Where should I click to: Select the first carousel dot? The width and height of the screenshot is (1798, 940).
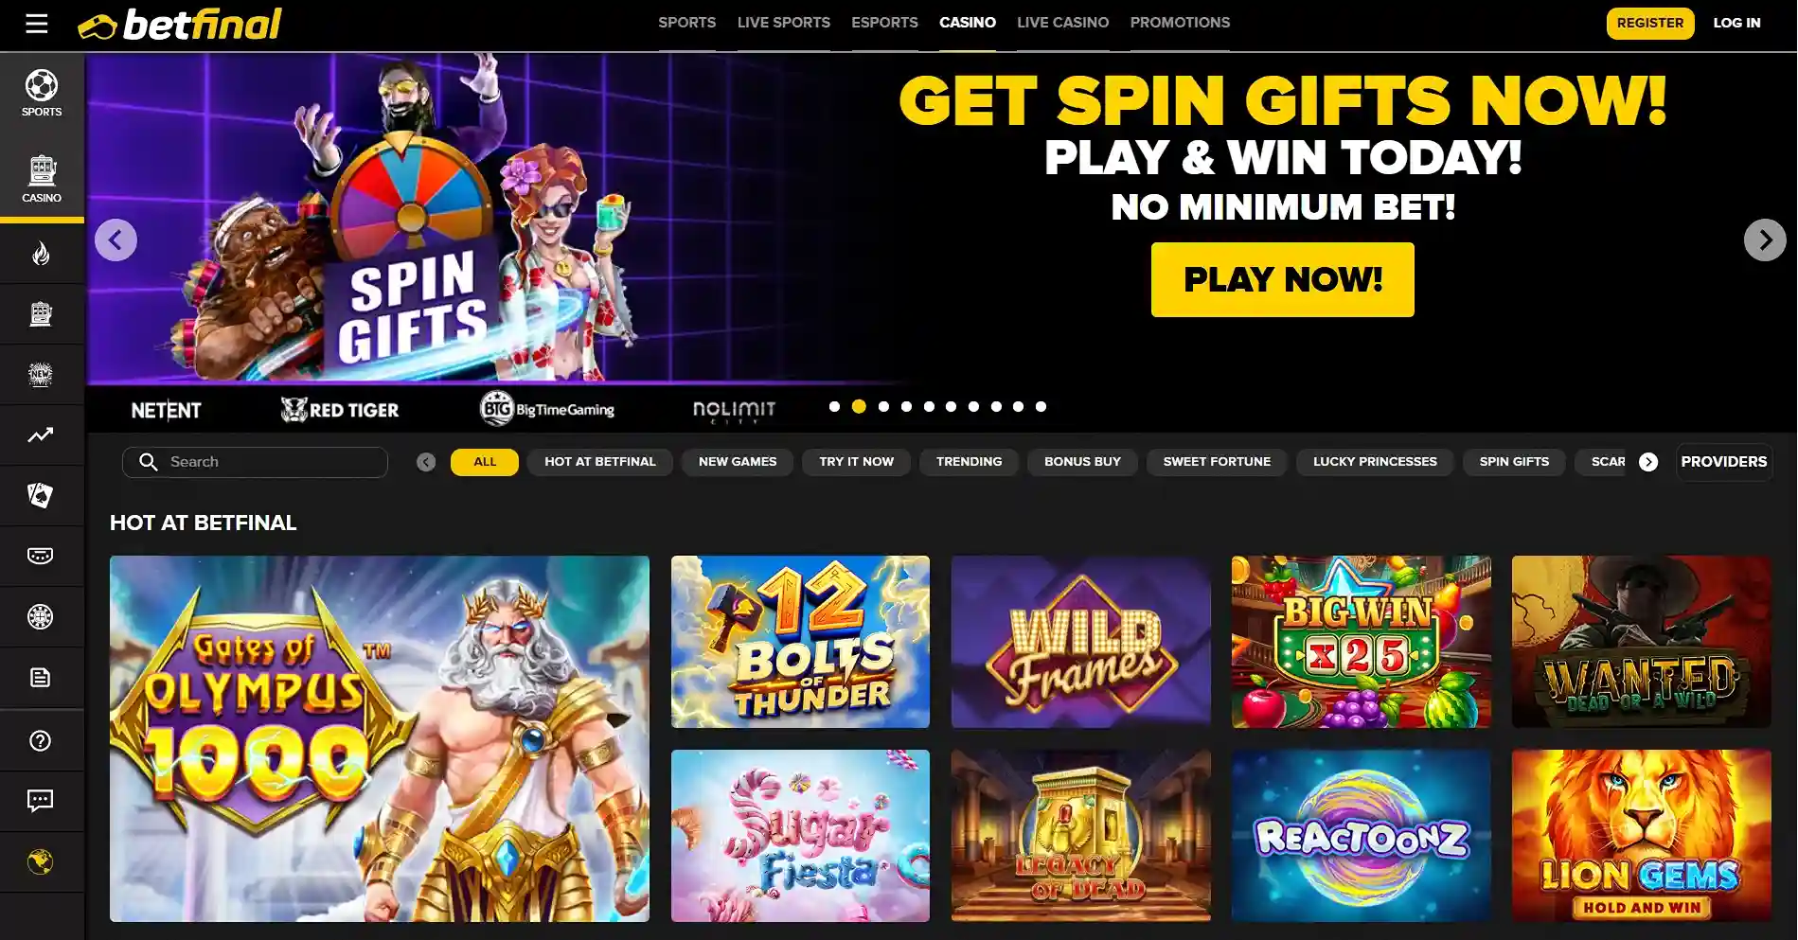pyautogui.click(x=834, y=406)
